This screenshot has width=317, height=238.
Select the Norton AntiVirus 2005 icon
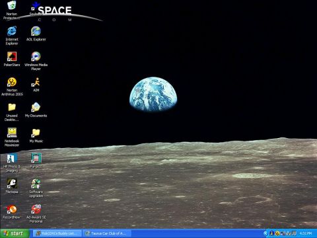pyautogui.click(x=12, y=82)
